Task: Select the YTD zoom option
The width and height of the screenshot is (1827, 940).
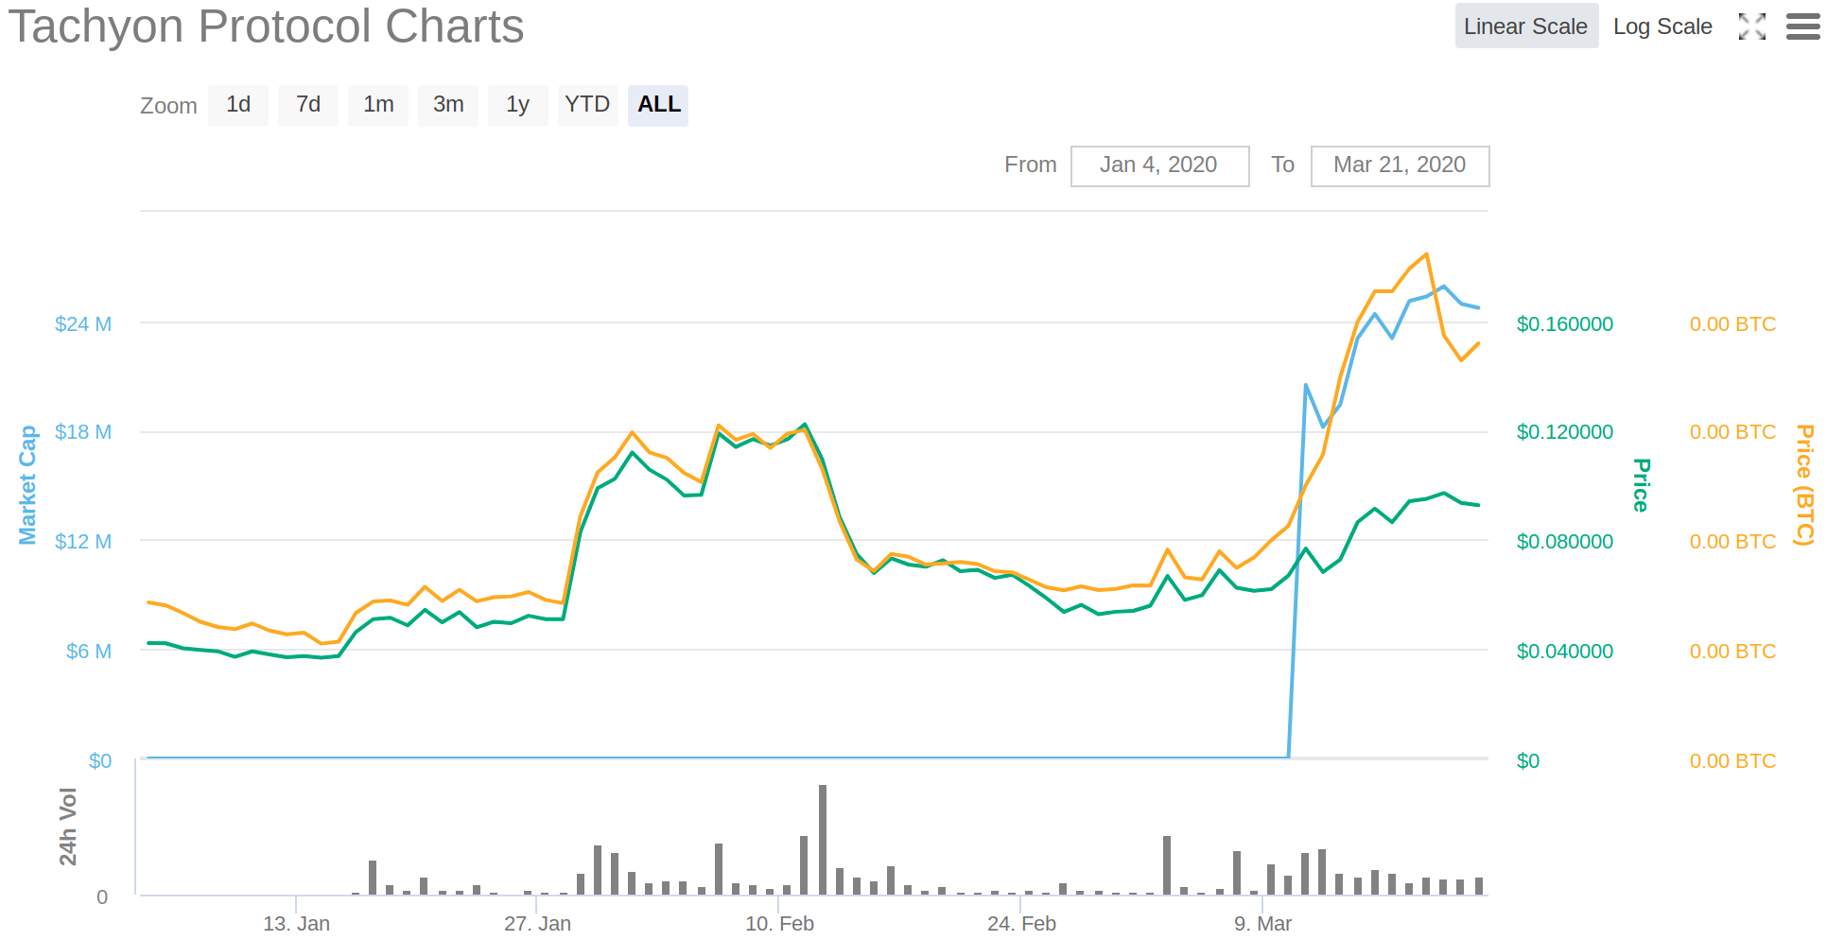Action: pyautogui.click(x=587, y=105)
